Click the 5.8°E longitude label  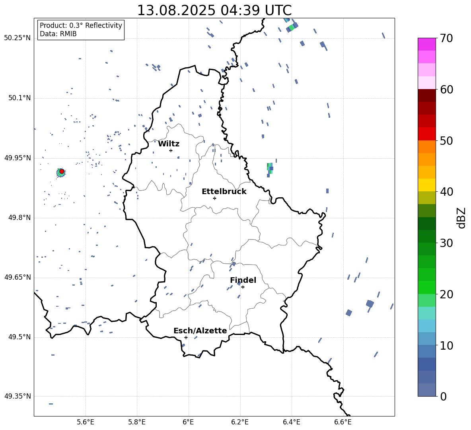[x=137, y=422]
